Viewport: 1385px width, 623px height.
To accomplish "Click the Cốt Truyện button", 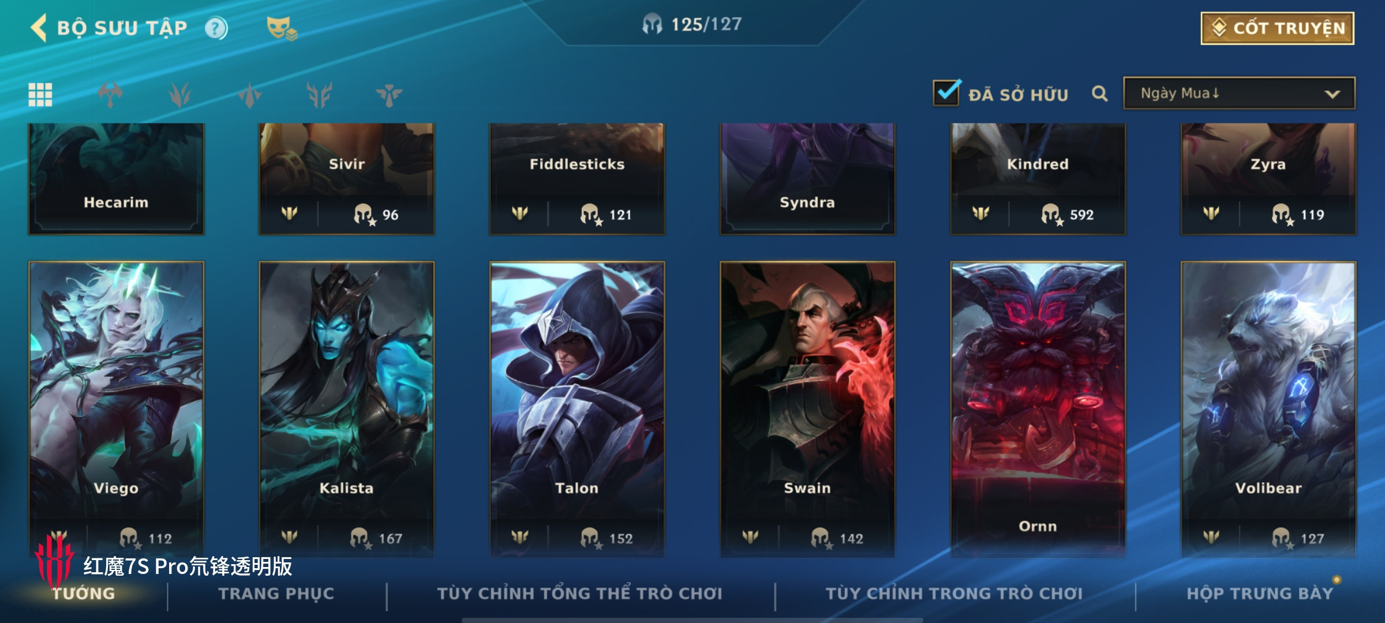I will (x=1278, y=28).
